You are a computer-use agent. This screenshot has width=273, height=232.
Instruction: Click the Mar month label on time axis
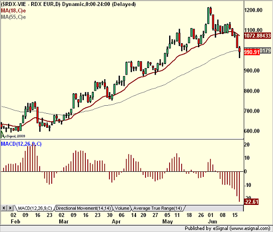(x=64, y=221)
